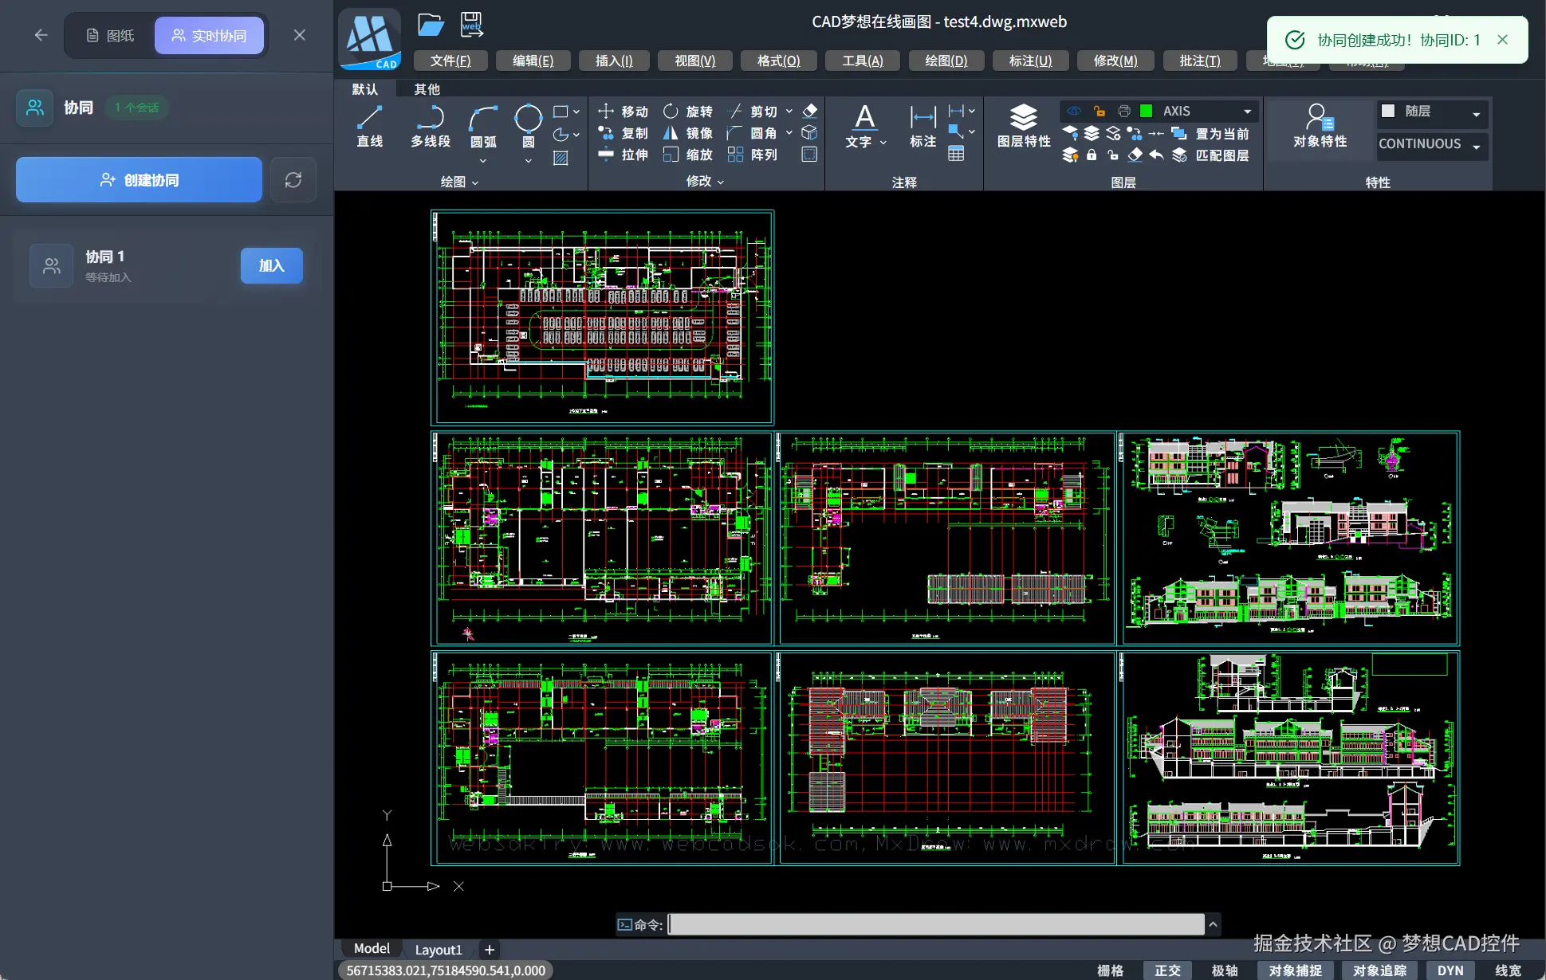Click the Join (加入) button

(271, 265)
